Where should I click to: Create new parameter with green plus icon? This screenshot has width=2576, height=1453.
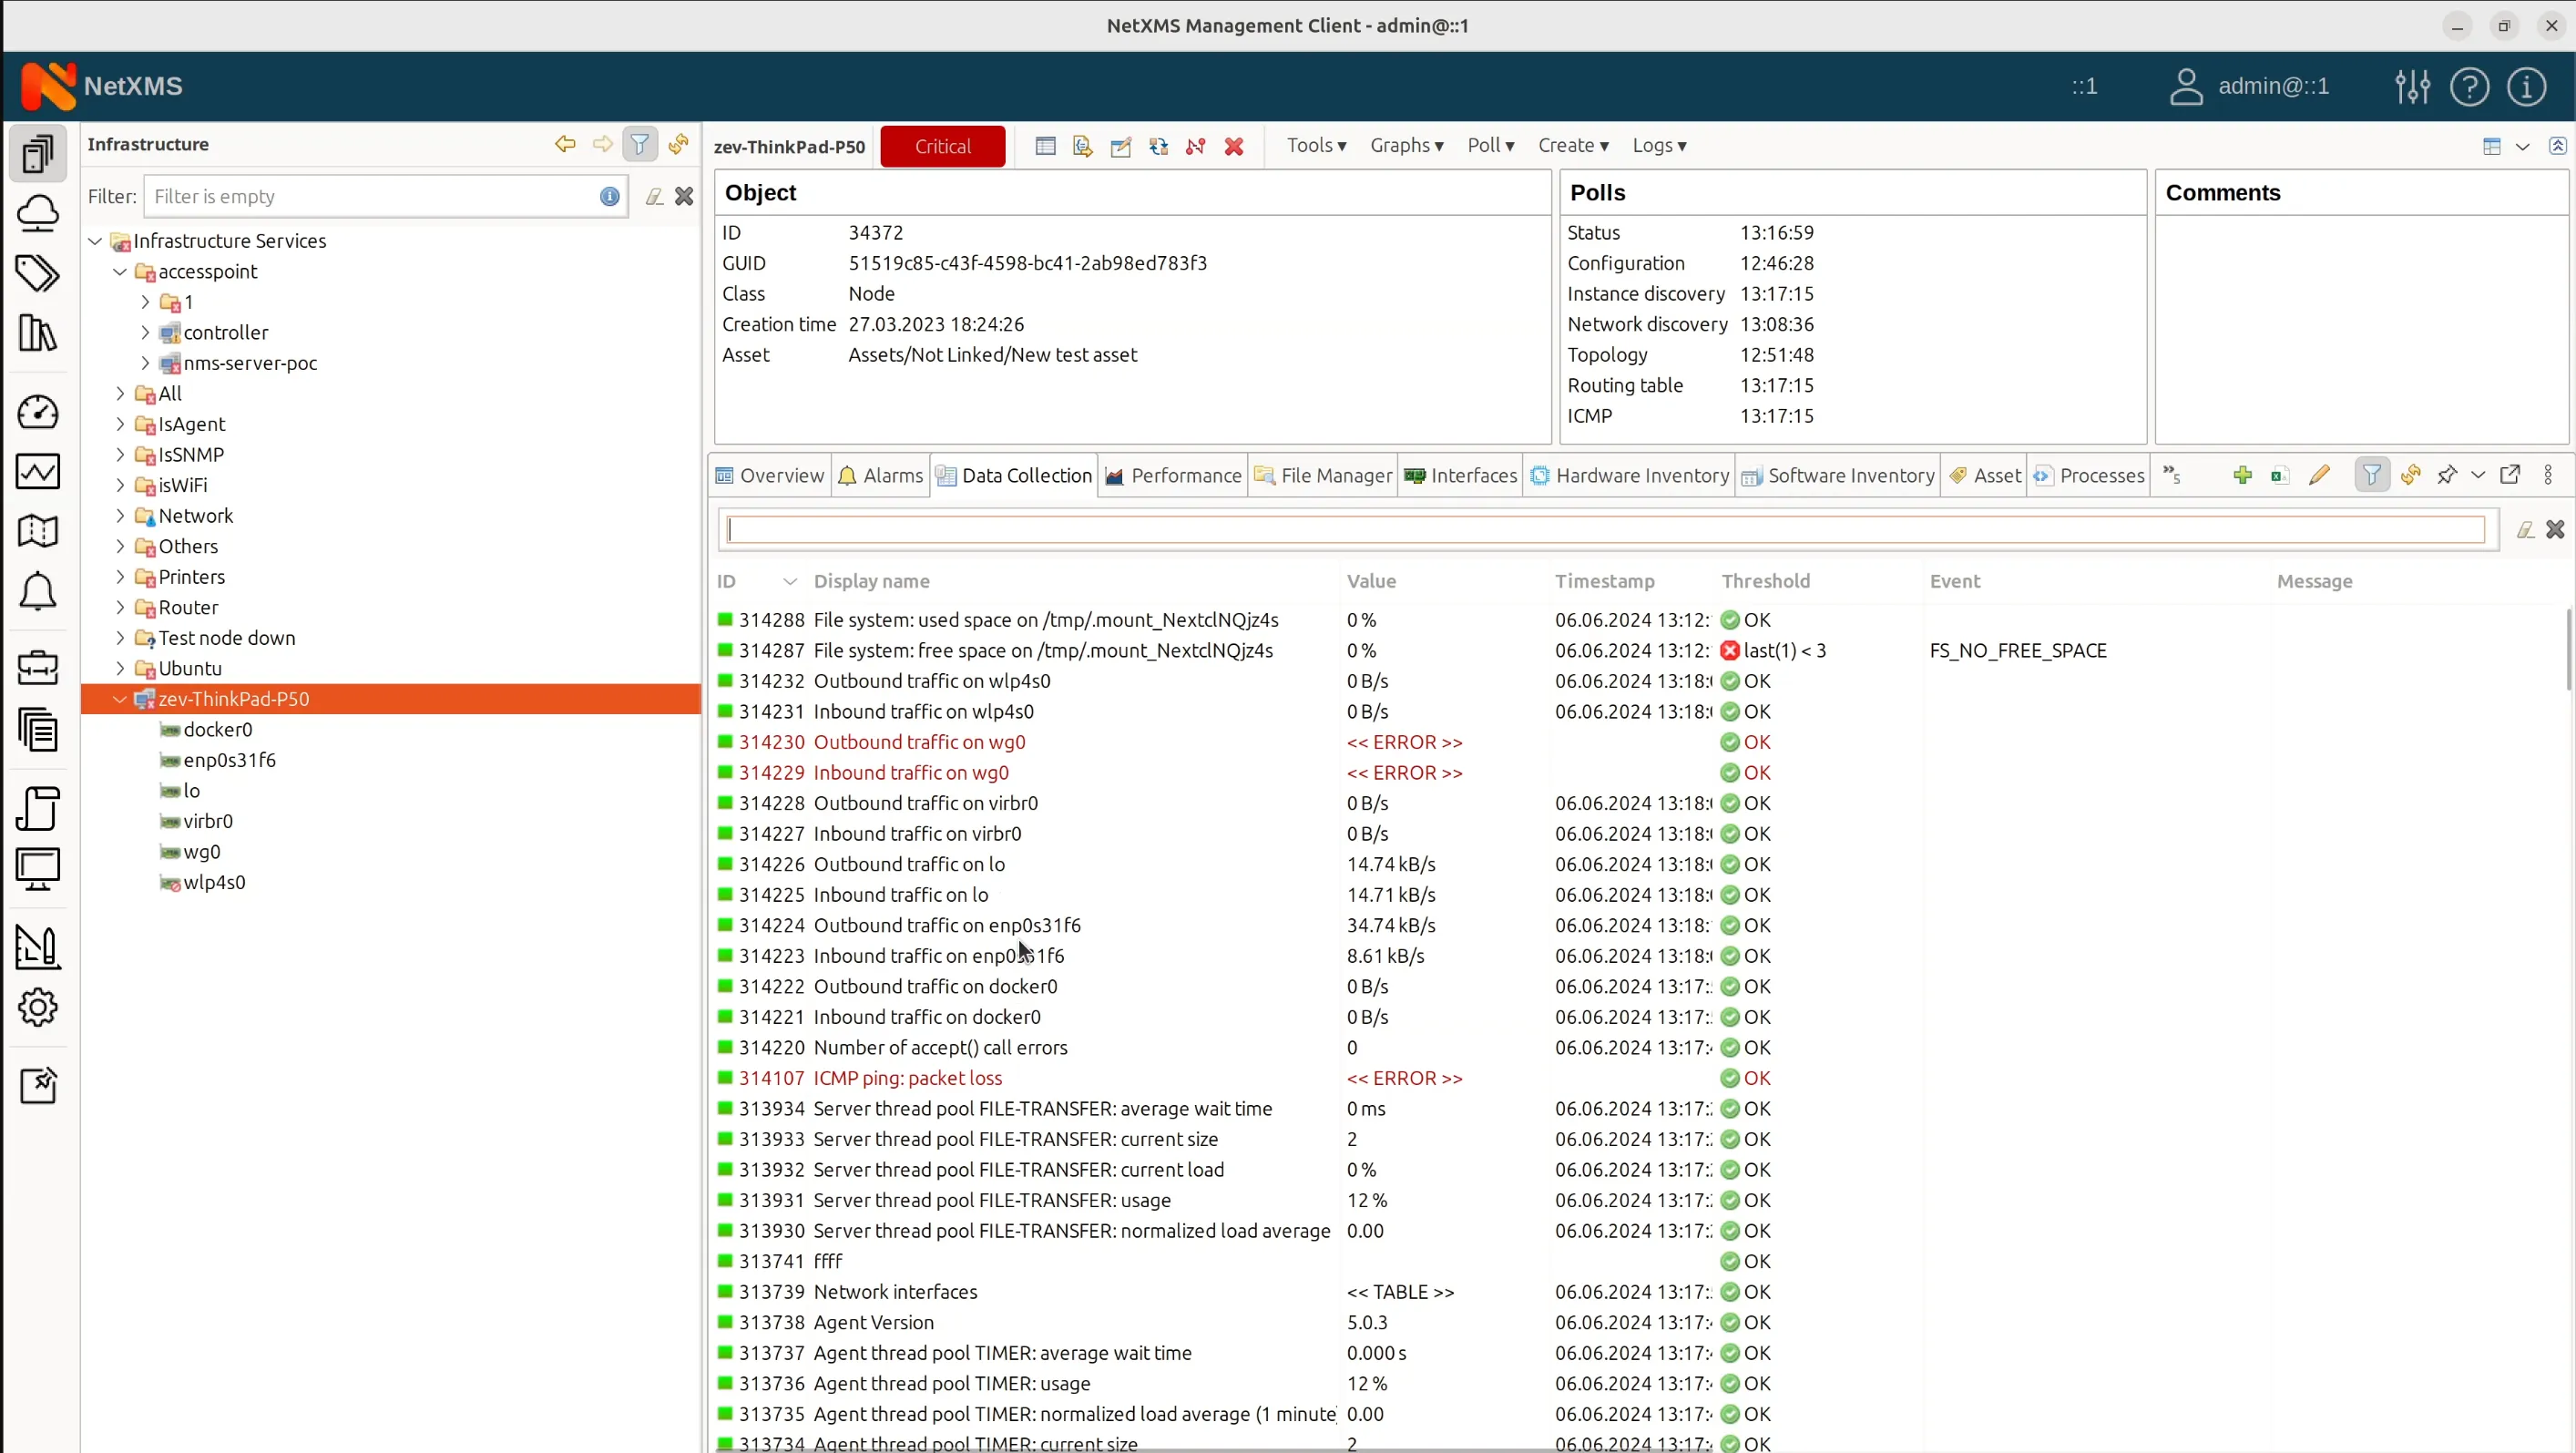(x=2242, y=475)
